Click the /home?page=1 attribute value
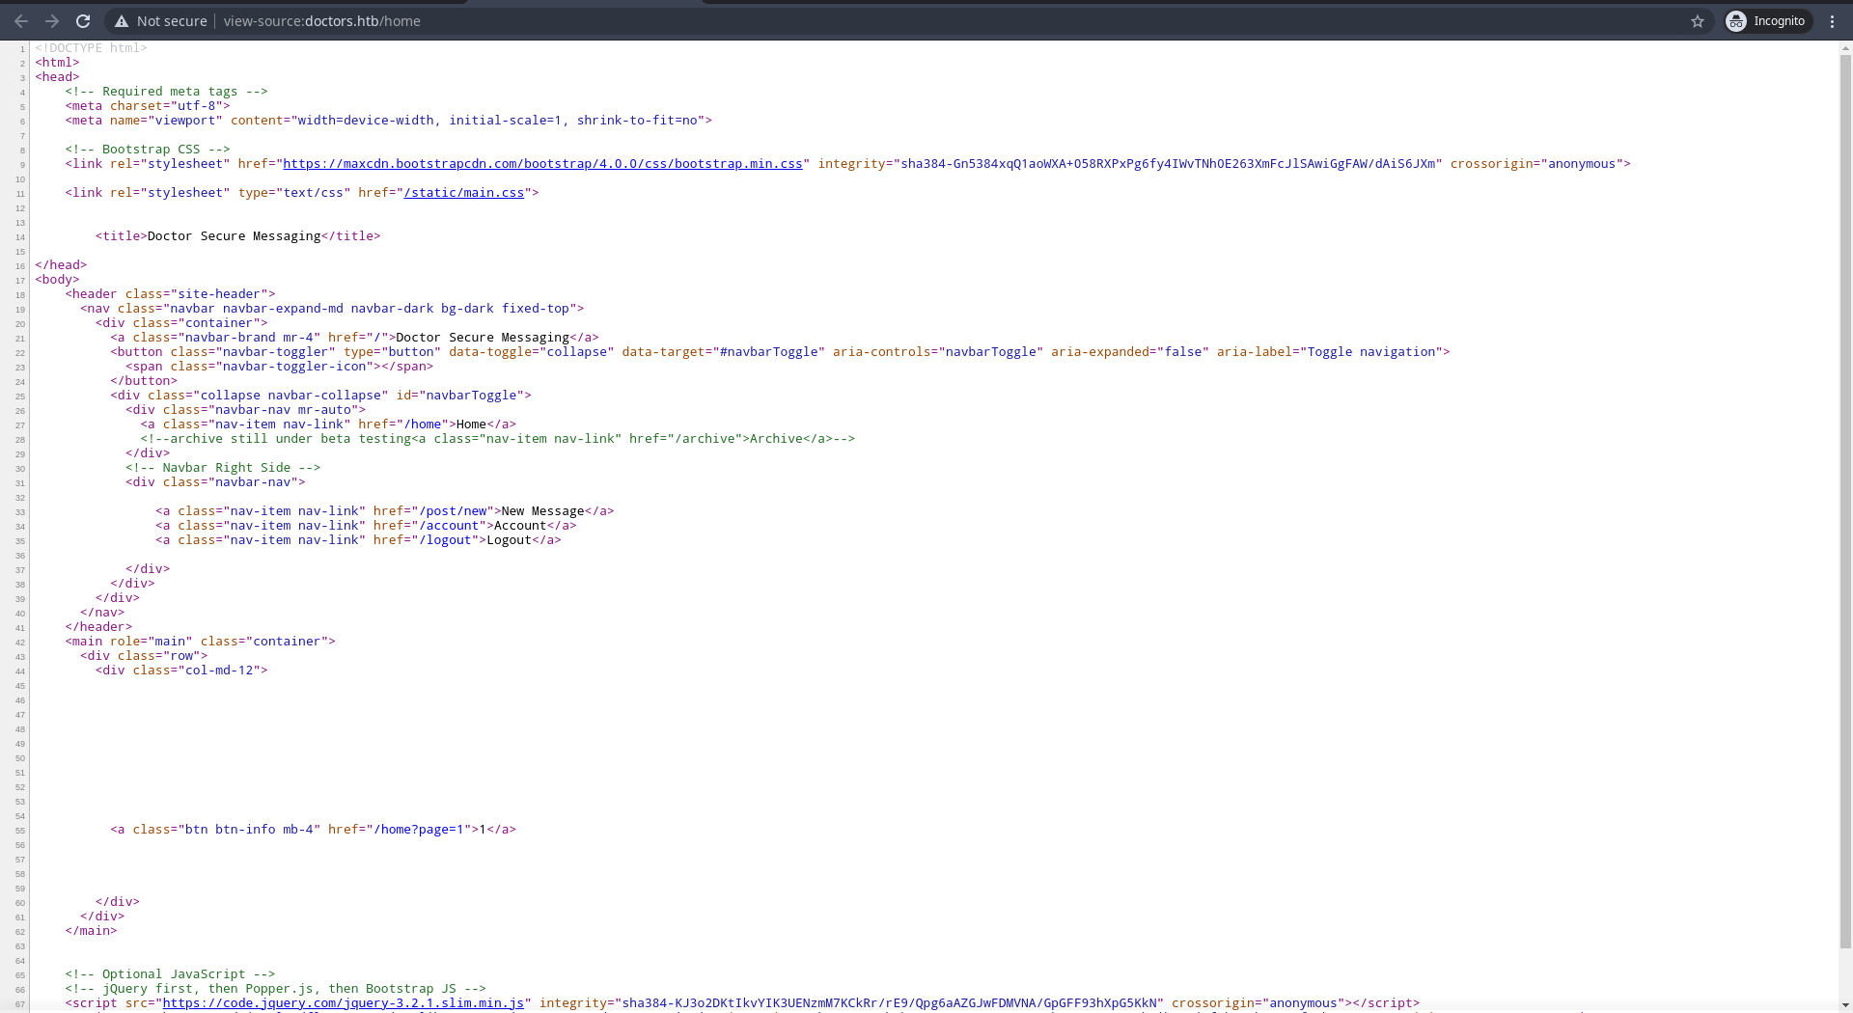 [x=421, y=830]
